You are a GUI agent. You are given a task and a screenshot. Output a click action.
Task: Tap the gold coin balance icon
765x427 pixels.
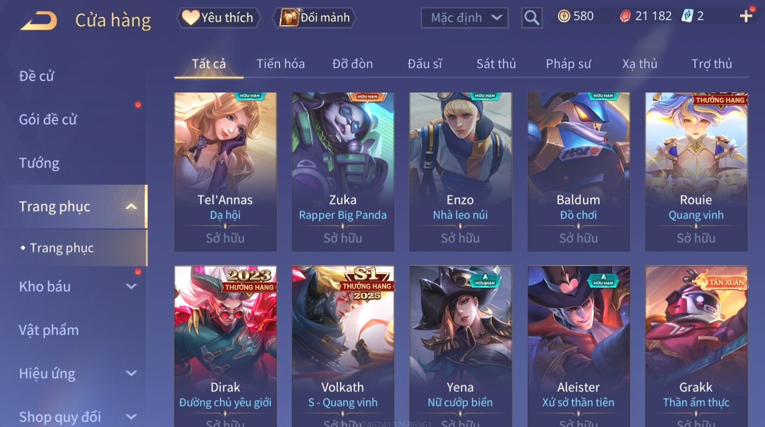tap(564, 17)
